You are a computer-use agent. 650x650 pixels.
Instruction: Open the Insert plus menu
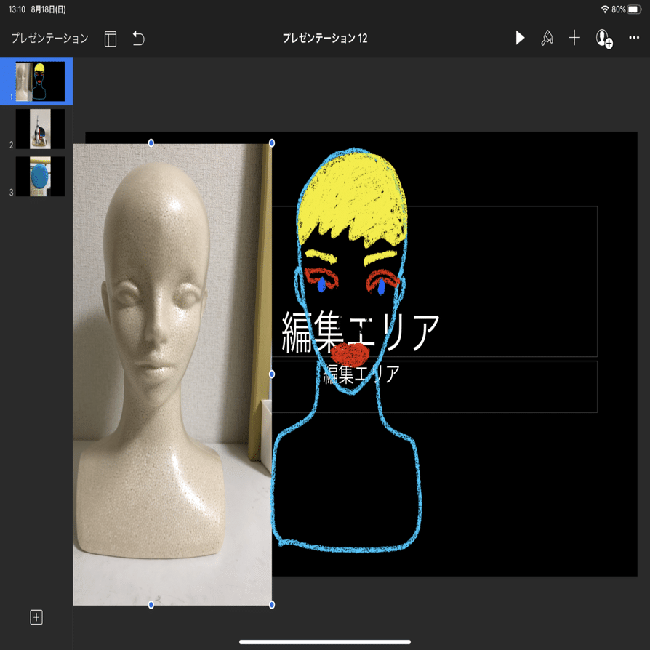point(574,39)
